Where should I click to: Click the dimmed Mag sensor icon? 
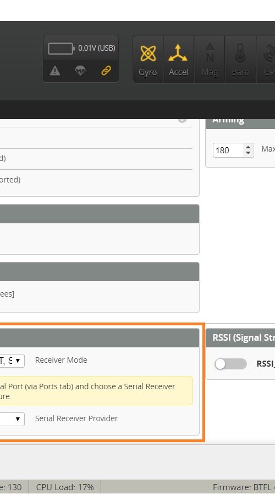[x=210, y=59]
